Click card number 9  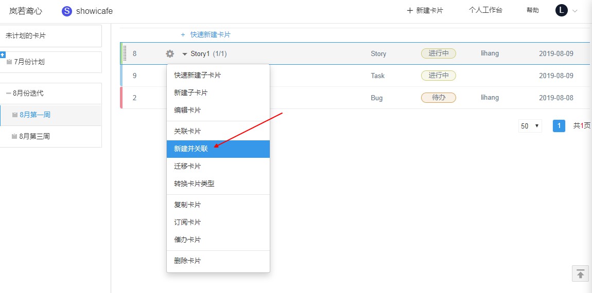point(134,76)
